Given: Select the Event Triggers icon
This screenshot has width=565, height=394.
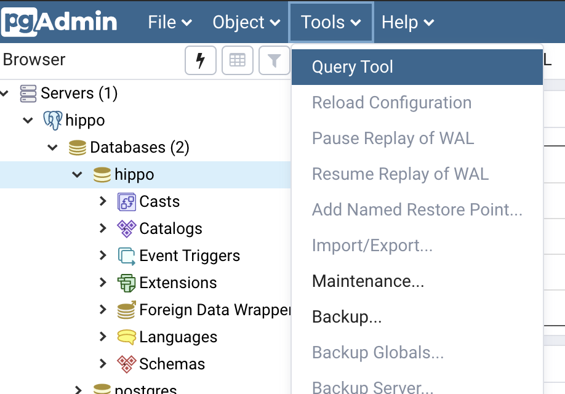Looking at the screenshot, I should (126, 255).
